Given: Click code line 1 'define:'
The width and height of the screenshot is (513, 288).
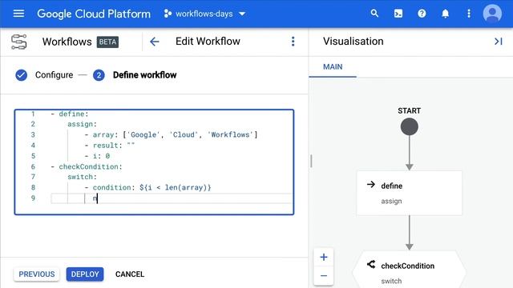Looking at the screenshot, I should [70, 114].
